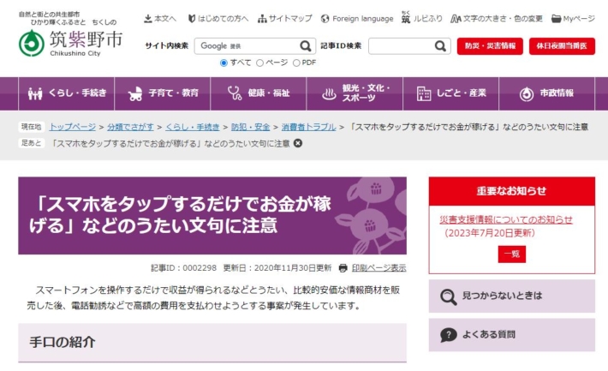The image size is (608, 371).
Task: Open 文字の大きさ・色の変更 settings
Action: (497, 19)
